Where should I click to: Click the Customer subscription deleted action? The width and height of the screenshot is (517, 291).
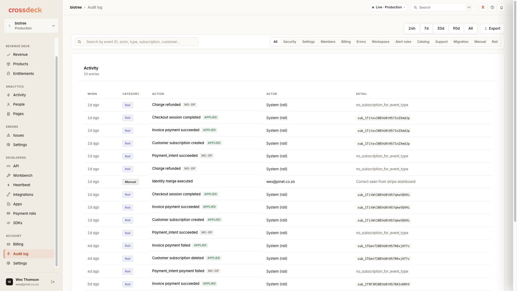tap(178, 258)
